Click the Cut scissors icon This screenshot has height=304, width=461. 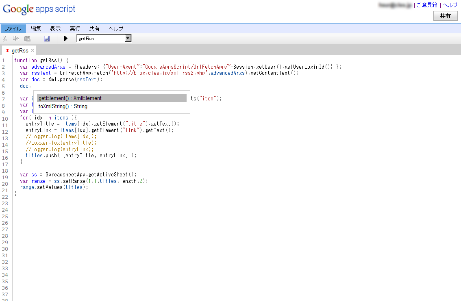point(5,38)
